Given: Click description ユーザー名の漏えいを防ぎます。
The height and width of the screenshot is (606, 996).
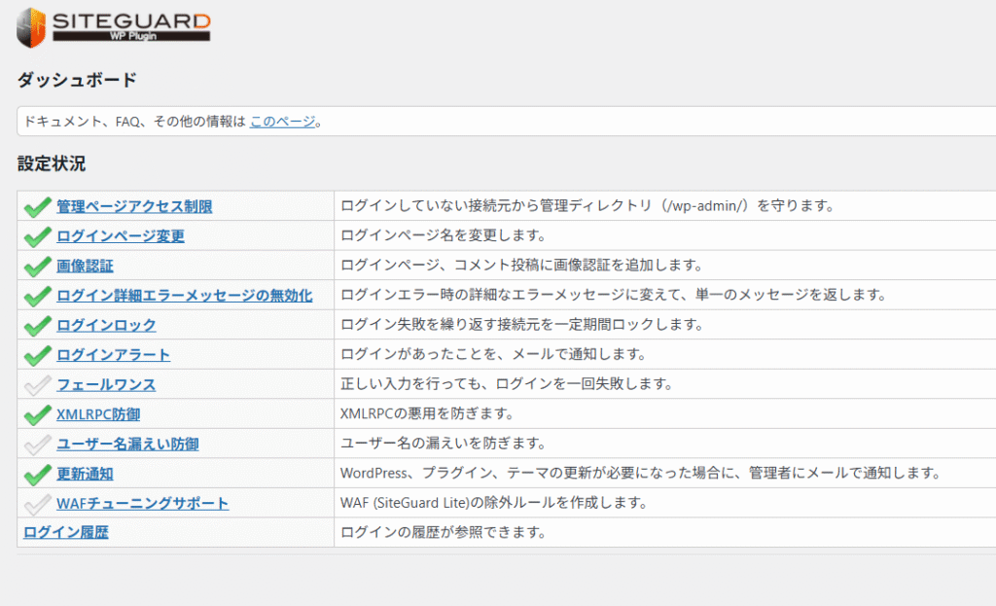Looking at the screenshot, I should 444,444.
